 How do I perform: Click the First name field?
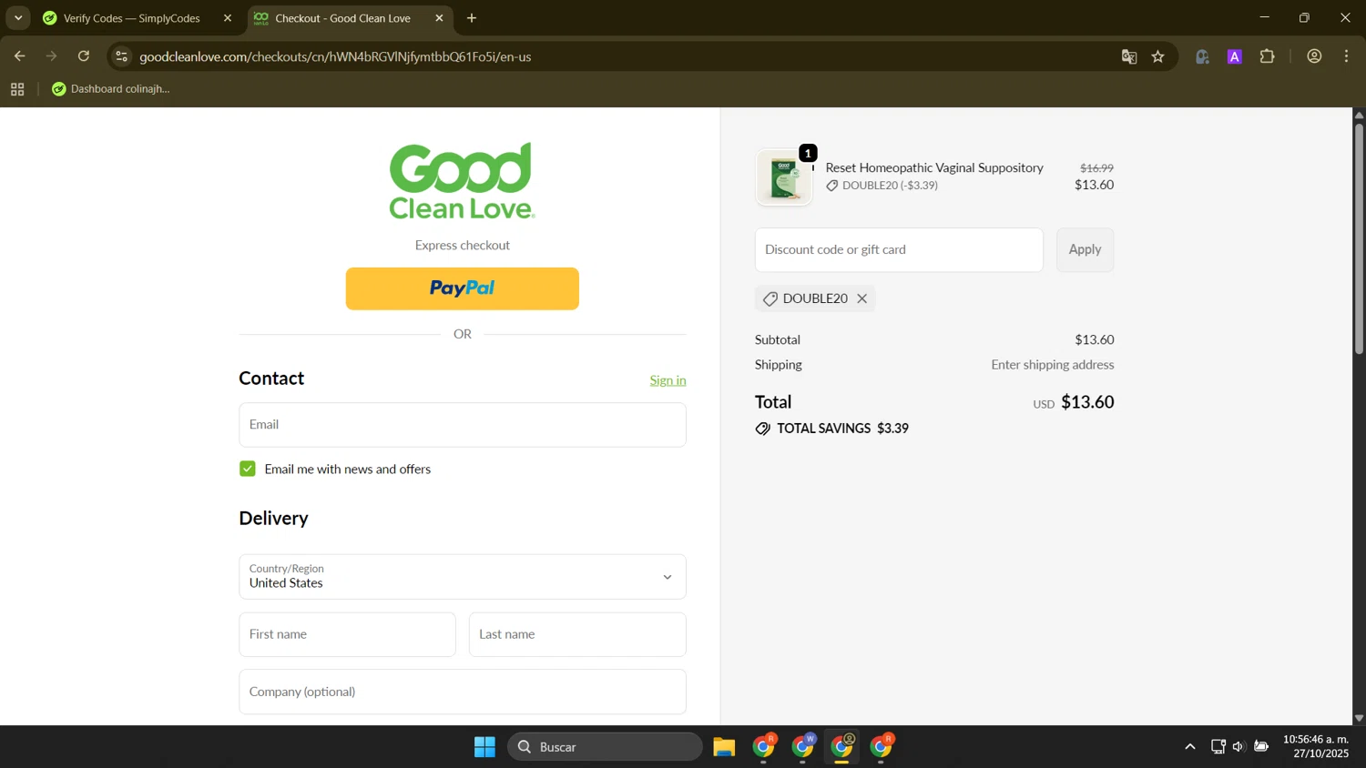tap(347, 634)
